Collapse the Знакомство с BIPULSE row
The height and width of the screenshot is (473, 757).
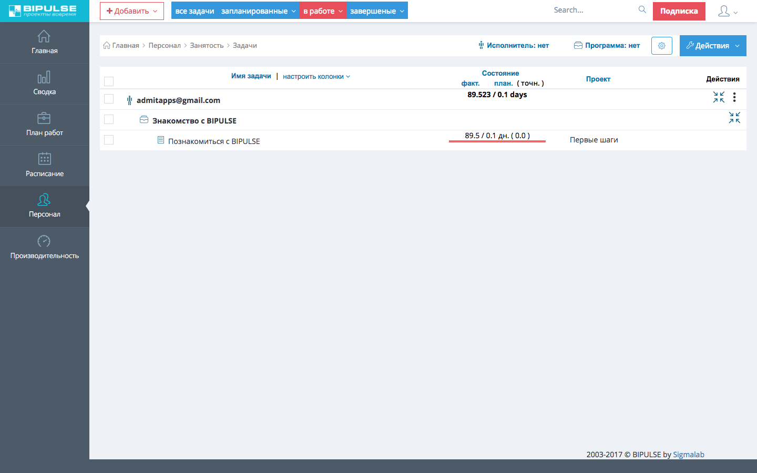734,118
